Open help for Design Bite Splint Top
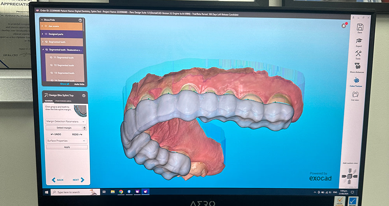This screenshot has height=206, width=389. click(84, 95)
